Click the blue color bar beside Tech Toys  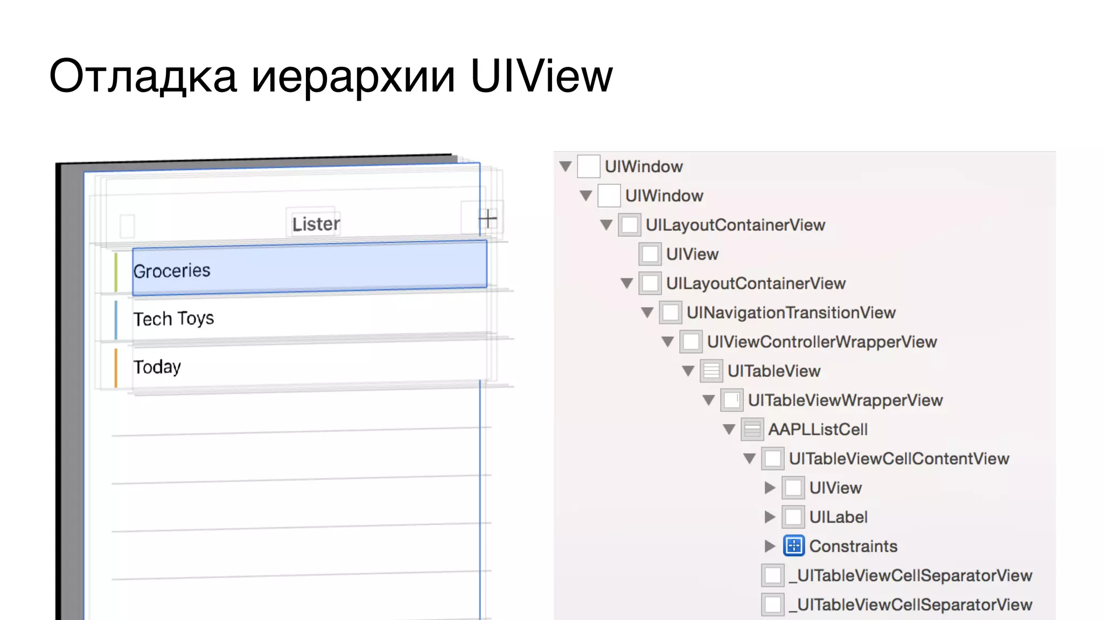pyautogui.click(x=116, y=320)
